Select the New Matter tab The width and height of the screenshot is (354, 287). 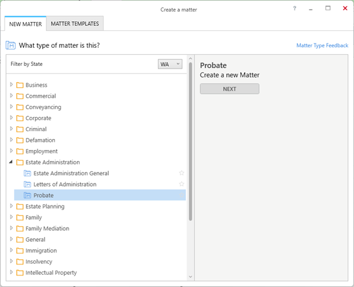[25, 24]
